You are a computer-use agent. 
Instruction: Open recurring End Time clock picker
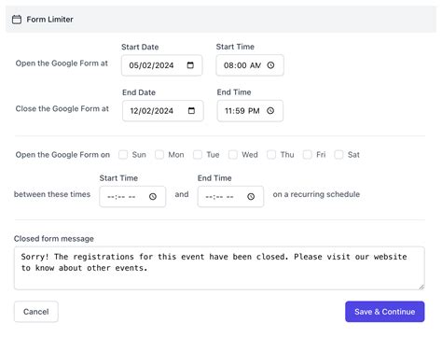(251, 196)
